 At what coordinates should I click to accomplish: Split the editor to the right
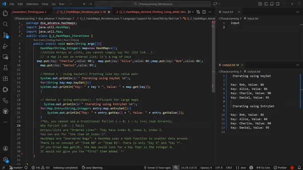pyautogui.click(x=204, y=12)
